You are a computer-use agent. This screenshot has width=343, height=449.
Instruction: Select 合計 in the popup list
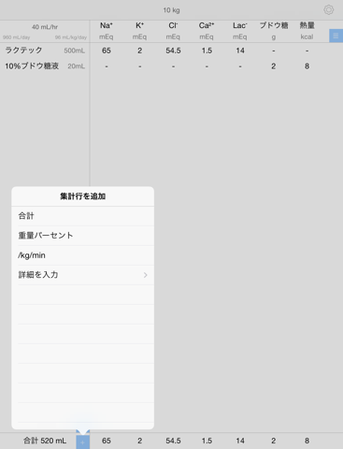(83, 216)
